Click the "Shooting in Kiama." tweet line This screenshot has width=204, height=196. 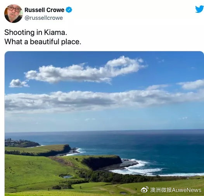coord(36,32)
